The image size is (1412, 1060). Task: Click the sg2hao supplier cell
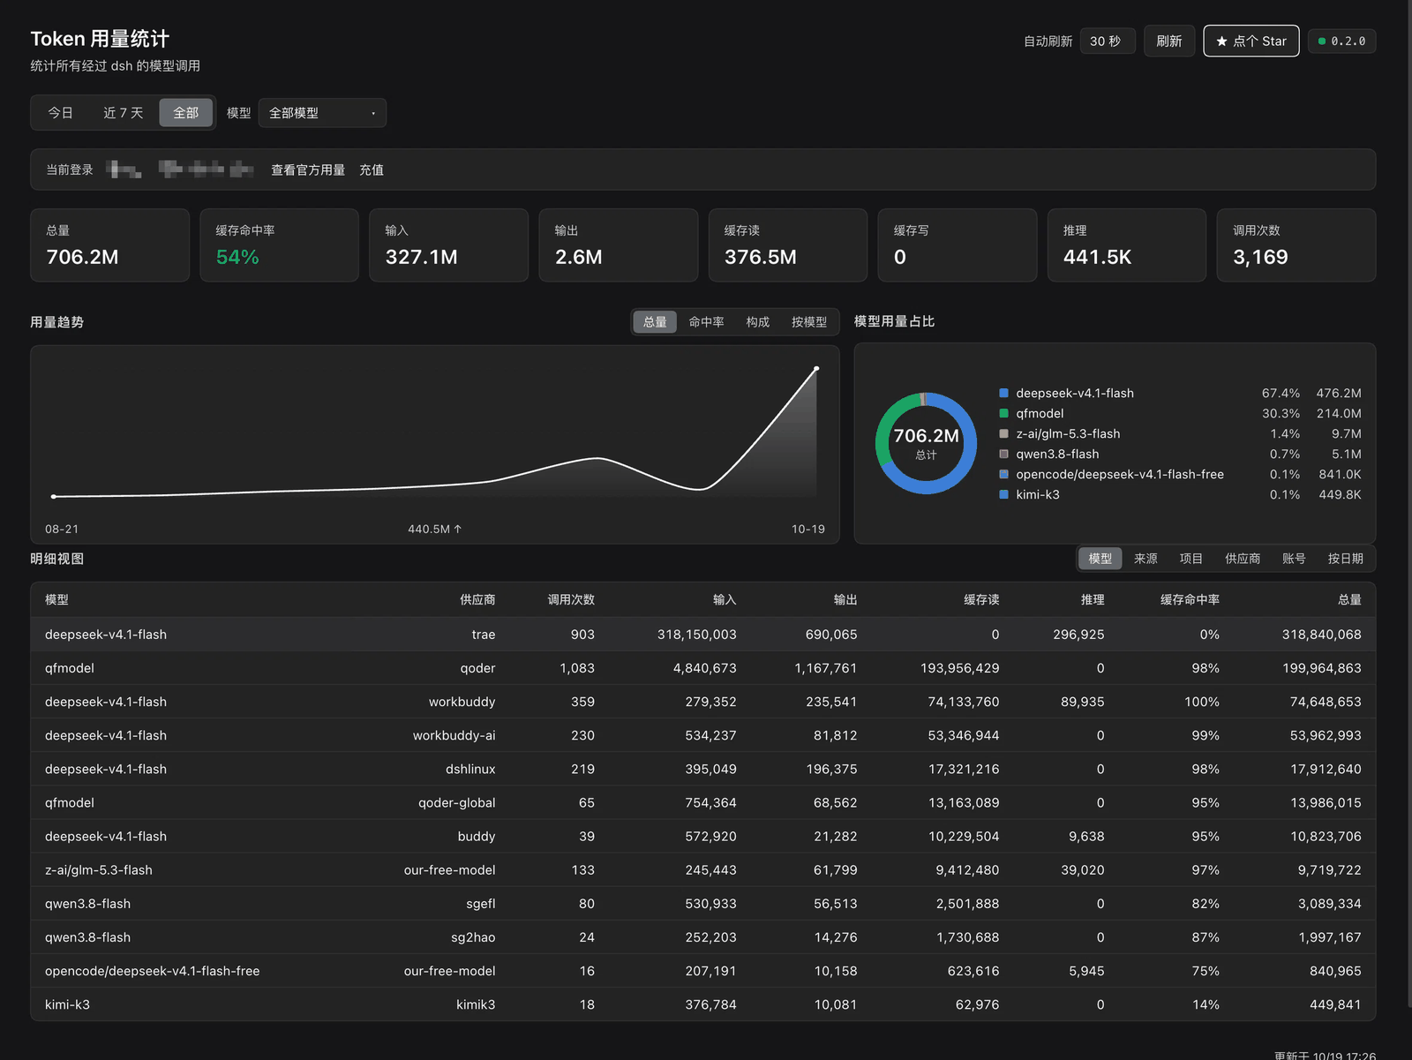point(473,937)
